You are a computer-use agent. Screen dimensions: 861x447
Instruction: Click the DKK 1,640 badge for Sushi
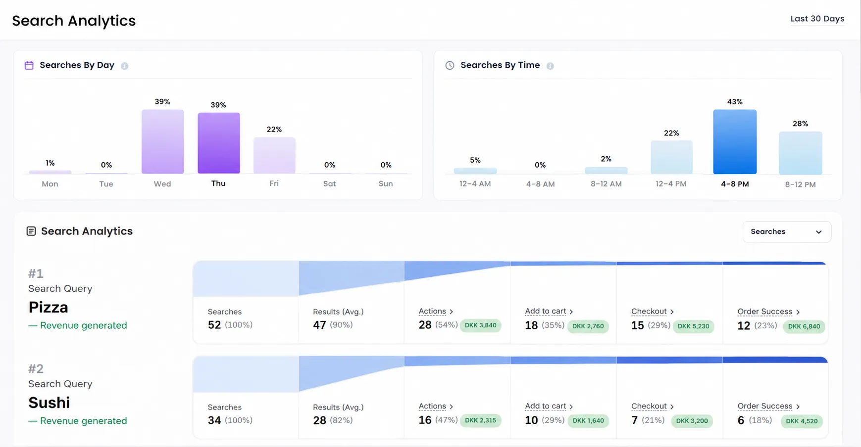tap(588, 421)
